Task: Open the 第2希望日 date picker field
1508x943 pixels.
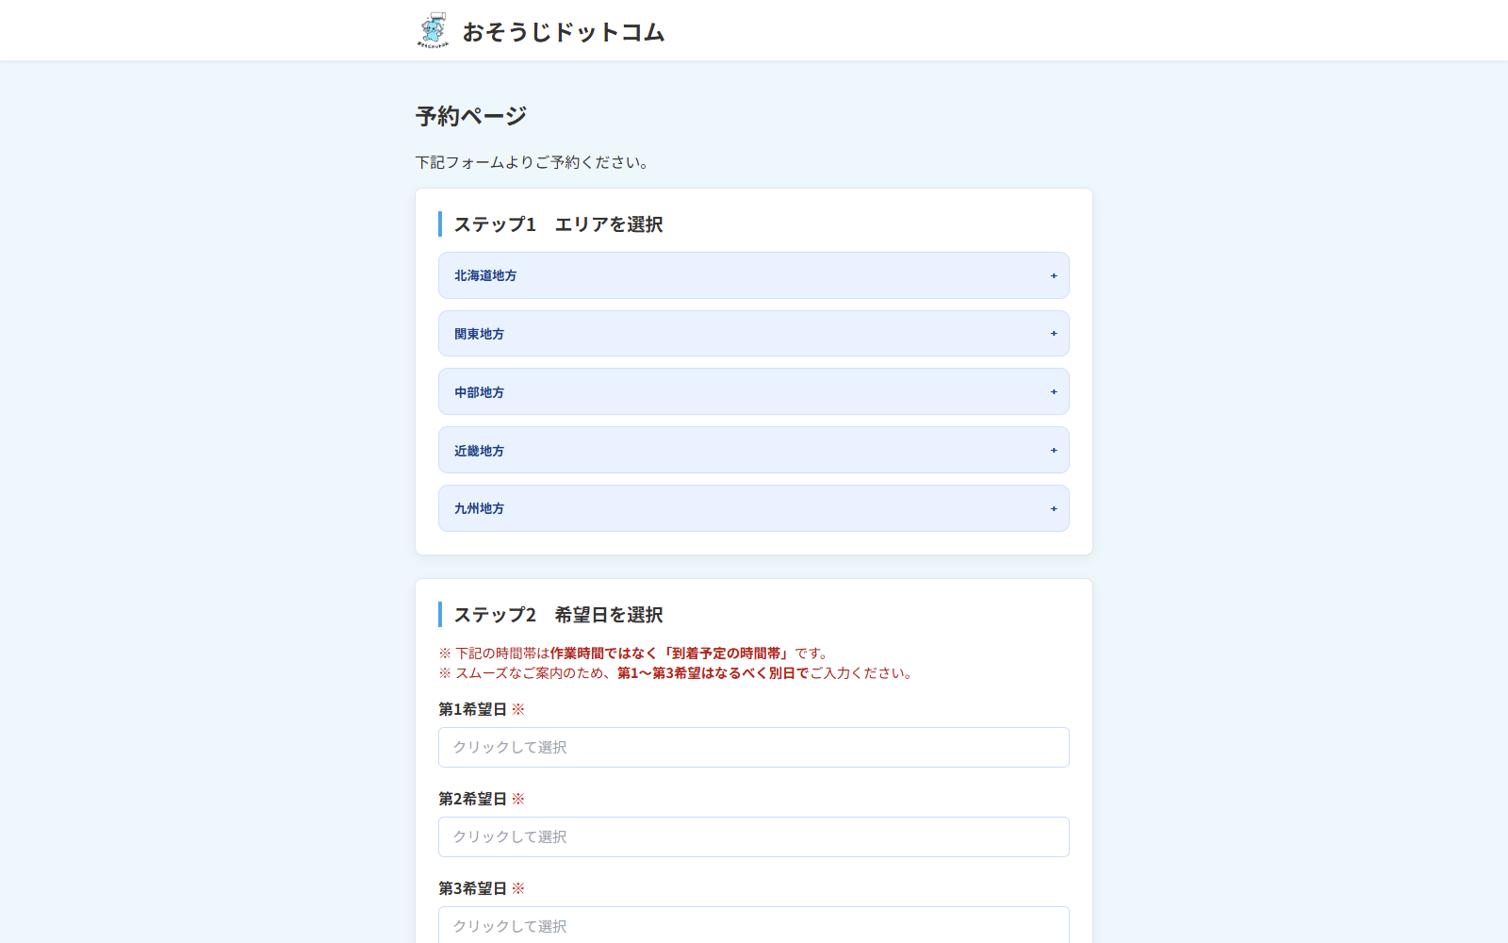Action: [x=754, y=836]
